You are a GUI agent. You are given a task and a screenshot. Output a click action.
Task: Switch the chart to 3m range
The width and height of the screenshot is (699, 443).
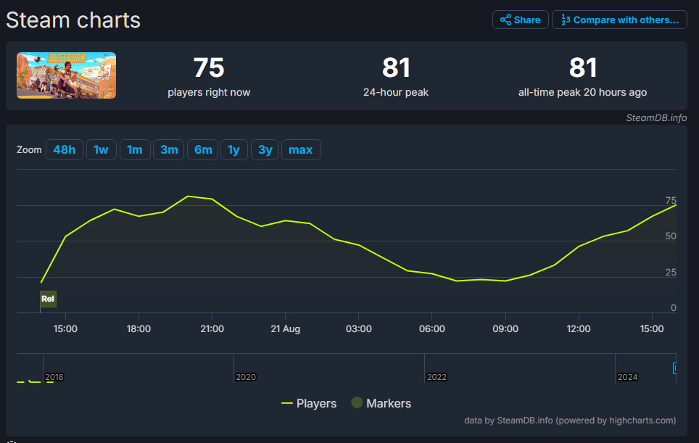click(169, 150)
